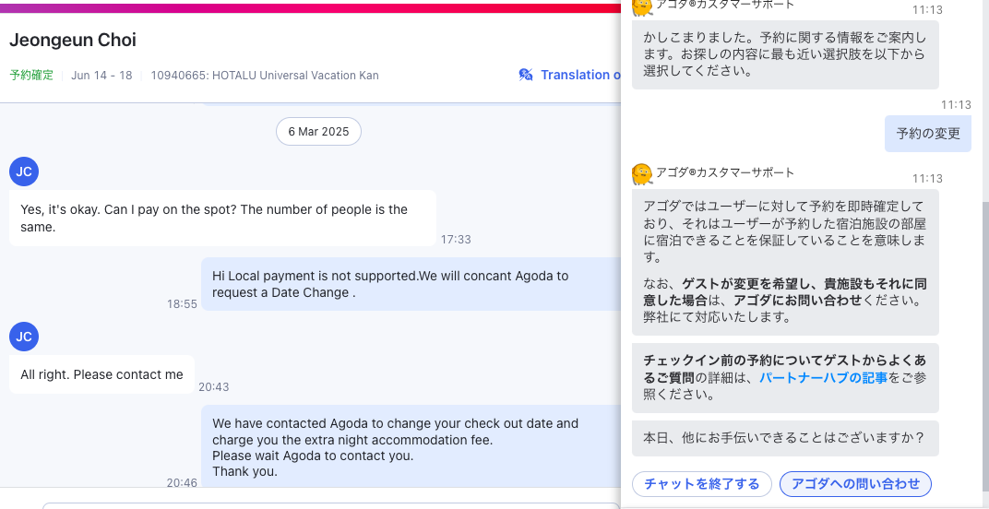This screenshot has width=989, height=509.
Task: Click the 本日、他にお手伝いできることはございますか message
Action: point(784,438)
